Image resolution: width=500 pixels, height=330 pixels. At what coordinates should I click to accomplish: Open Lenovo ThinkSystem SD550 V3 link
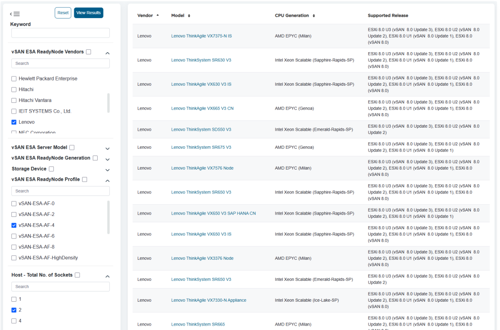pyautogui.click(x=201, y=130)
